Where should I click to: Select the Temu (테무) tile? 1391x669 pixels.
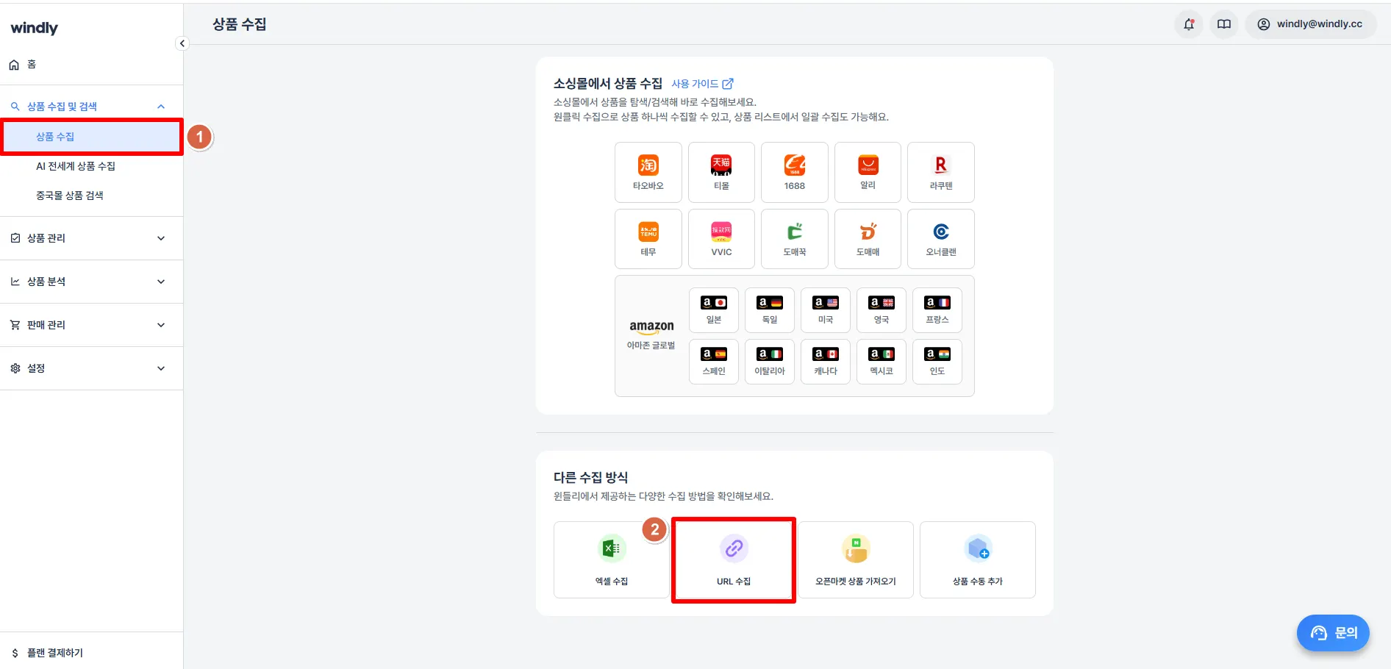coord(648,239)
